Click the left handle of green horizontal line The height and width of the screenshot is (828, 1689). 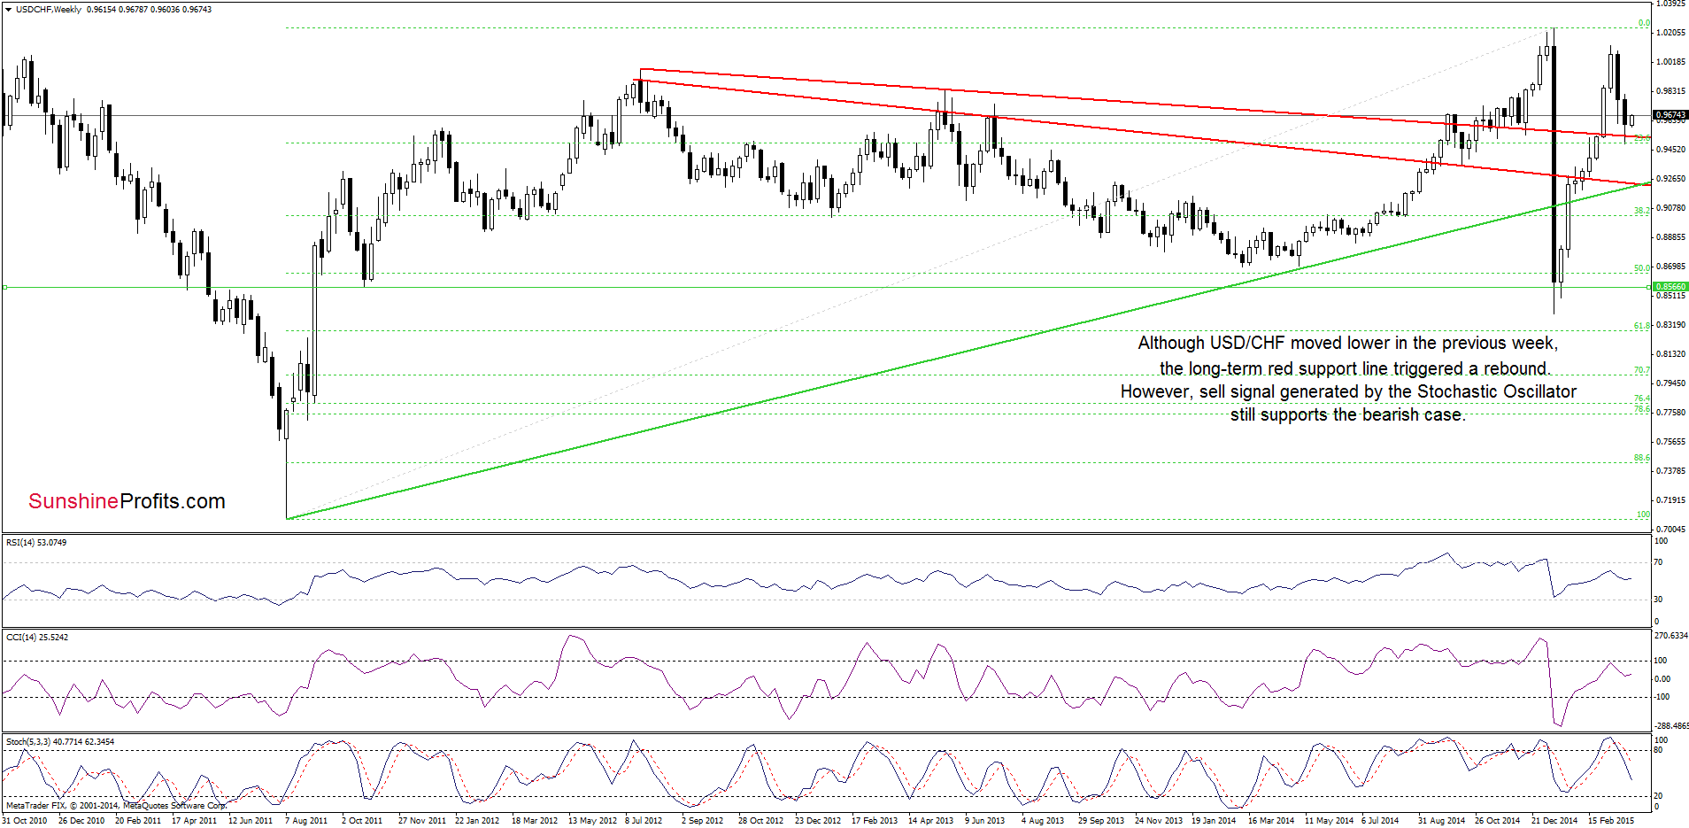(4, 287)
